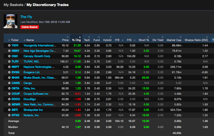Open Youngevity International company name link

pyautogui.click(x=40, y=46)
